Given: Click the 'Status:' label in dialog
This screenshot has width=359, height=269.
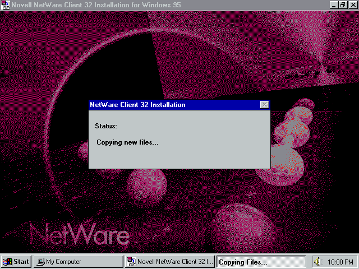Looking at the screenshot, I should coord(106,126).
